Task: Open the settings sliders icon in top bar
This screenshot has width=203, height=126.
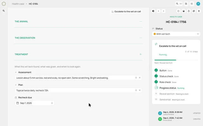Action: click(192, 4)
